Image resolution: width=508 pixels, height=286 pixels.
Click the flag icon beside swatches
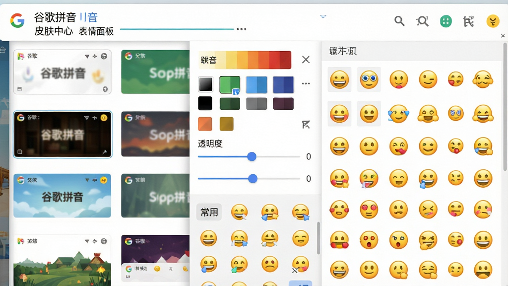[x=306, y=125]
